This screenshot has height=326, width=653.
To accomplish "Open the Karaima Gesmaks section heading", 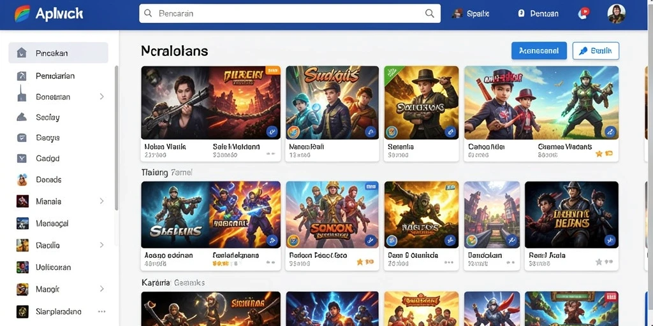I will (173, 283).
